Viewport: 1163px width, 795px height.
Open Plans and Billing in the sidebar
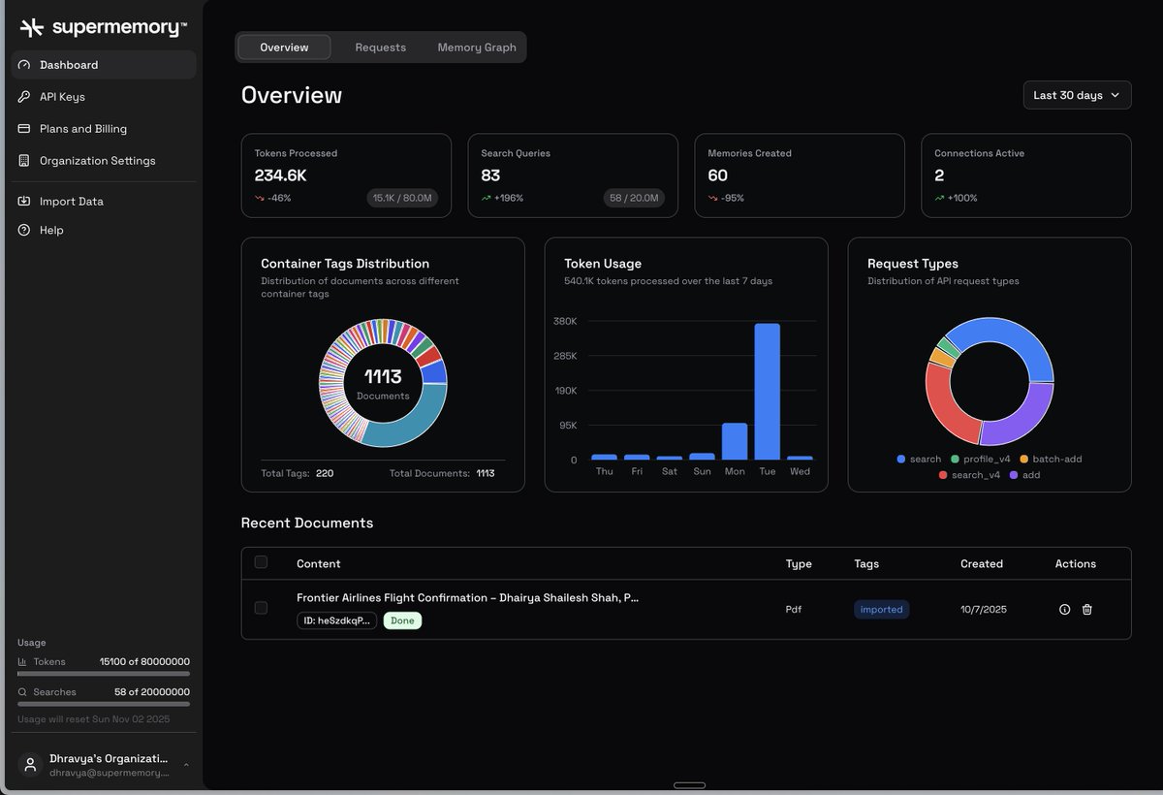pyautogui.click(x=104, y=129)
